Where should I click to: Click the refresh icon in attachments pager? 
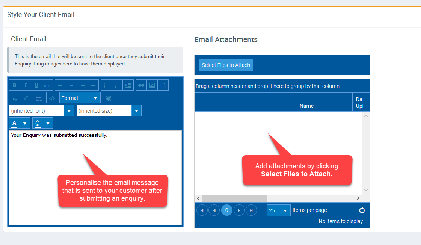click(362, 210)
